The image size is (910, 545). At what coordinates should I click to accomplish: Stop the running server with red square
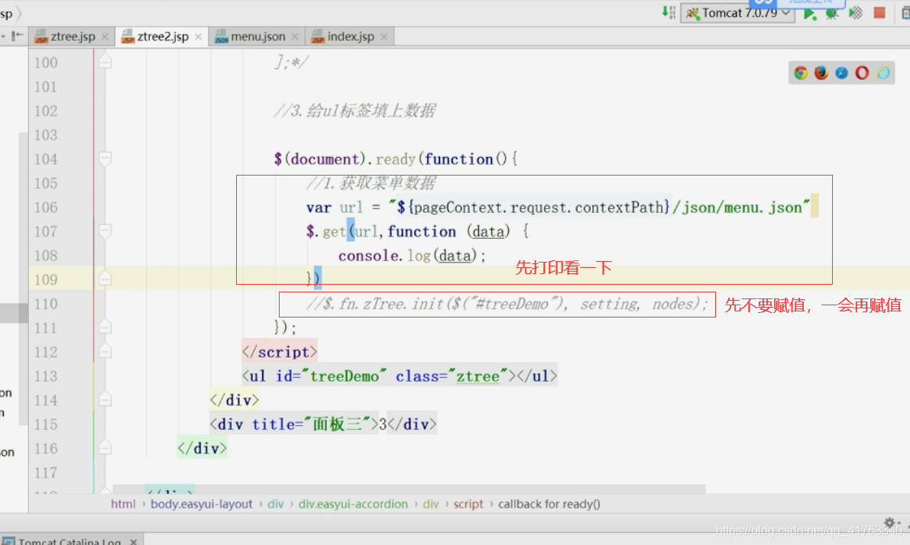(879, 13)
